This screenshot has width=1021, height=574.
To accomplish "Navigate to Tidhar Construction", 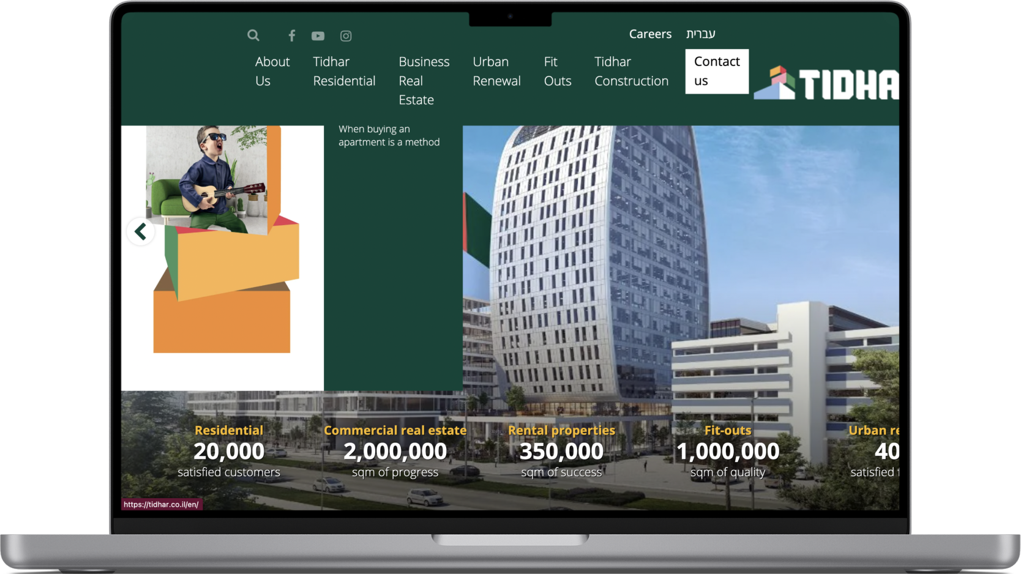I will [x=631, y=71].
